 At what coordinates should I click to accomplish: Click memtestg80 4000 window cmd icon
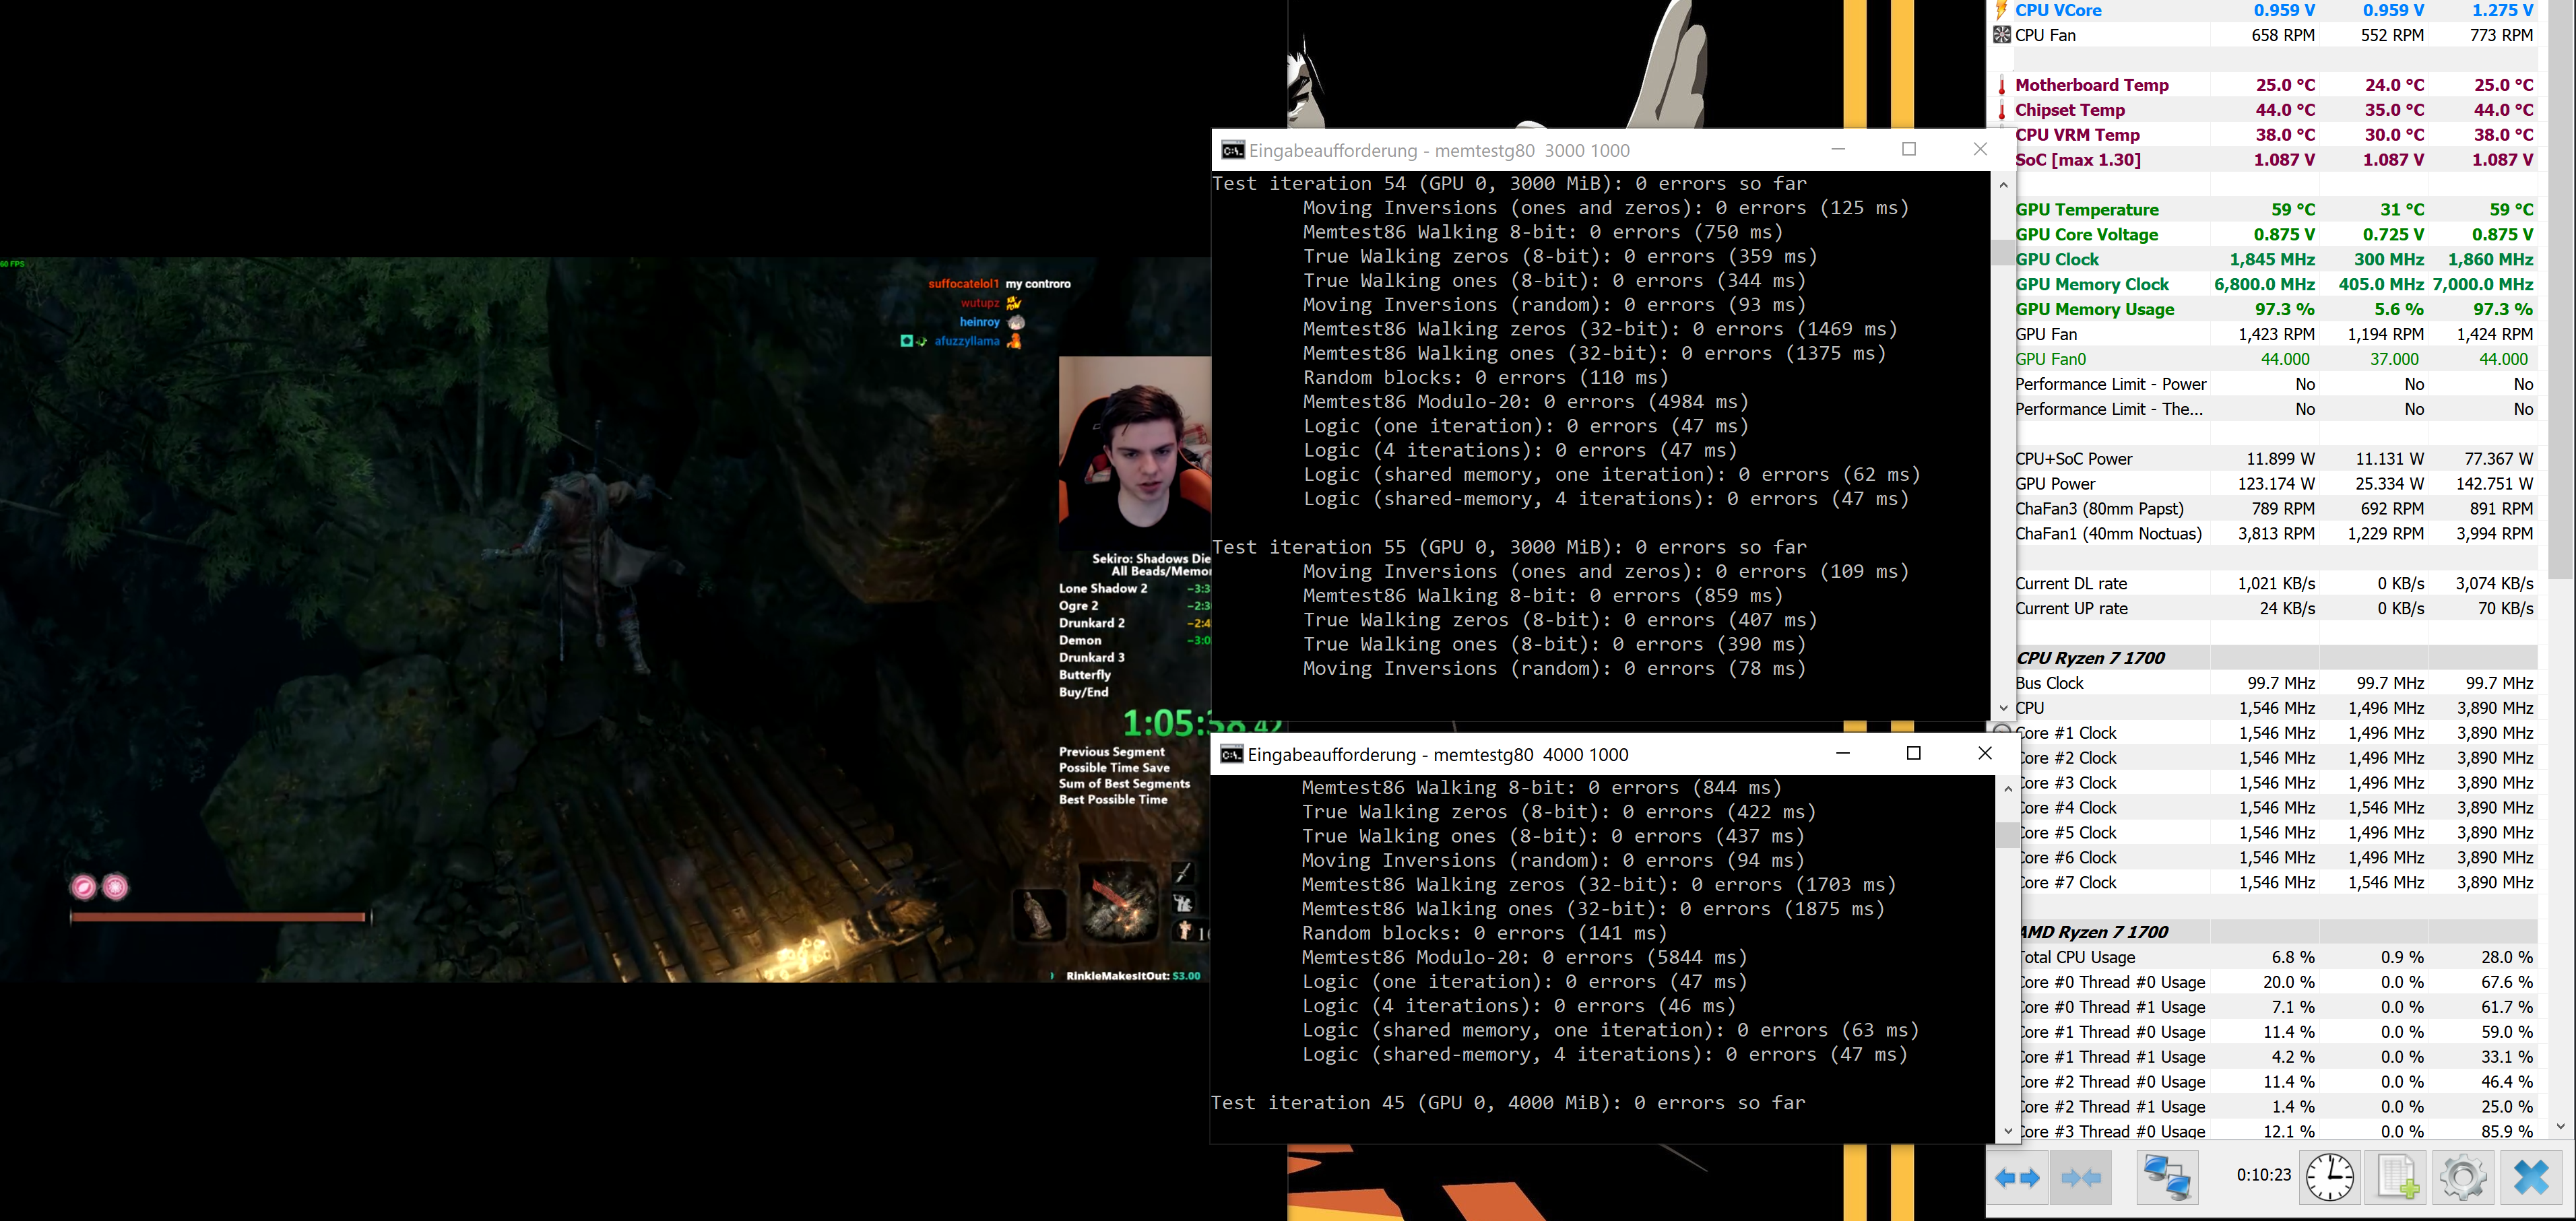coord(1232,755)
